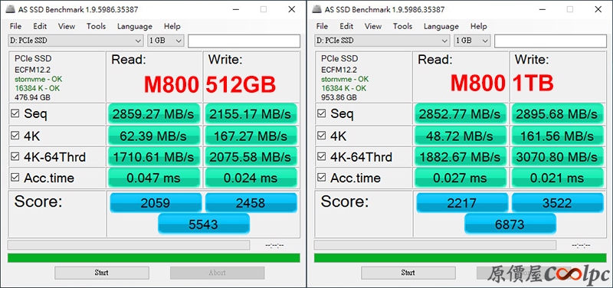Open the Help menu in right window
Viewport: 613px width, 288px height.
[478, 26]
